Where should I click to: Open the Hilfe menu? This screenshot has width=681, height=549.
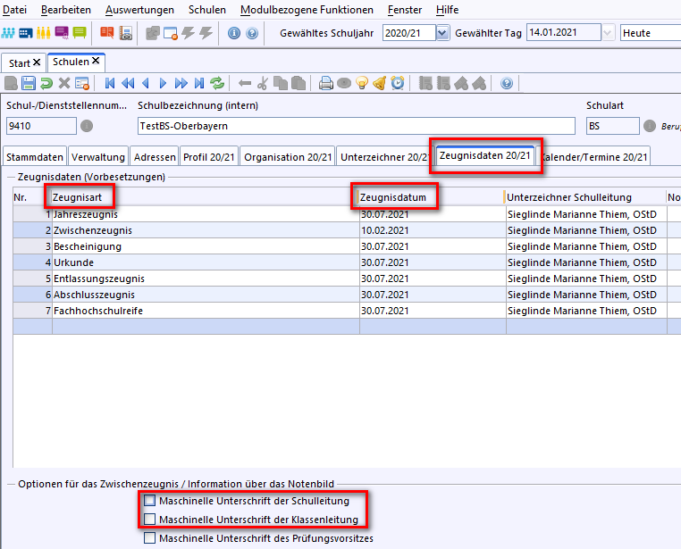point(448,10)
